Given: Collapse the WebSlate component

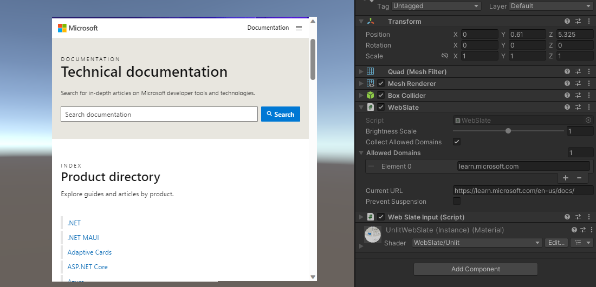Looking at the screenshot, I should pyautogui.click(x=361, y=108).
